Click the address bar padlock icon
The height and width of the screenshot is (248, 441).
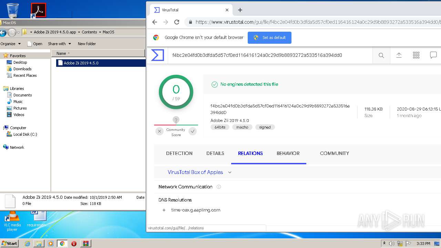[190, 22]
